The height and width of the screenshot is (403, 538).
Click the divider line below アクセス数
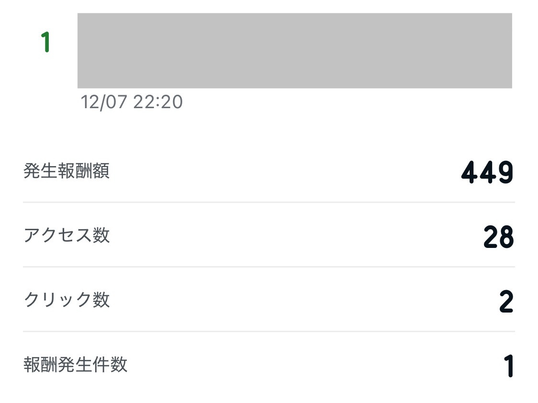[269, 267]
